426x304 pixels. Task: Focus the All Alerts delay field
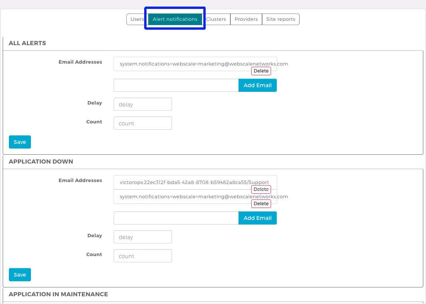(143, 104)
